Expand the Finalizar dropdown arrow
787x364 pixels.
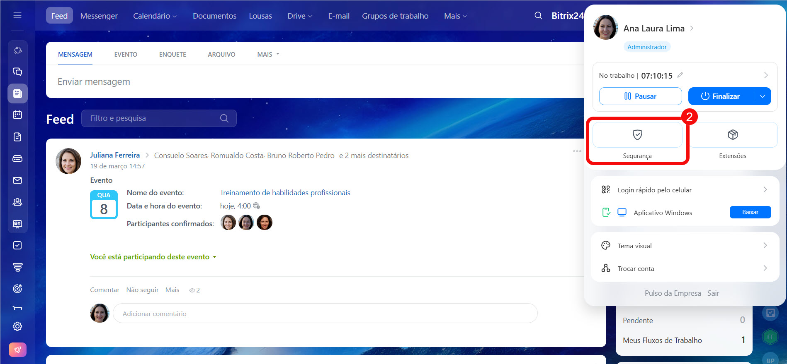coord(763,96)
